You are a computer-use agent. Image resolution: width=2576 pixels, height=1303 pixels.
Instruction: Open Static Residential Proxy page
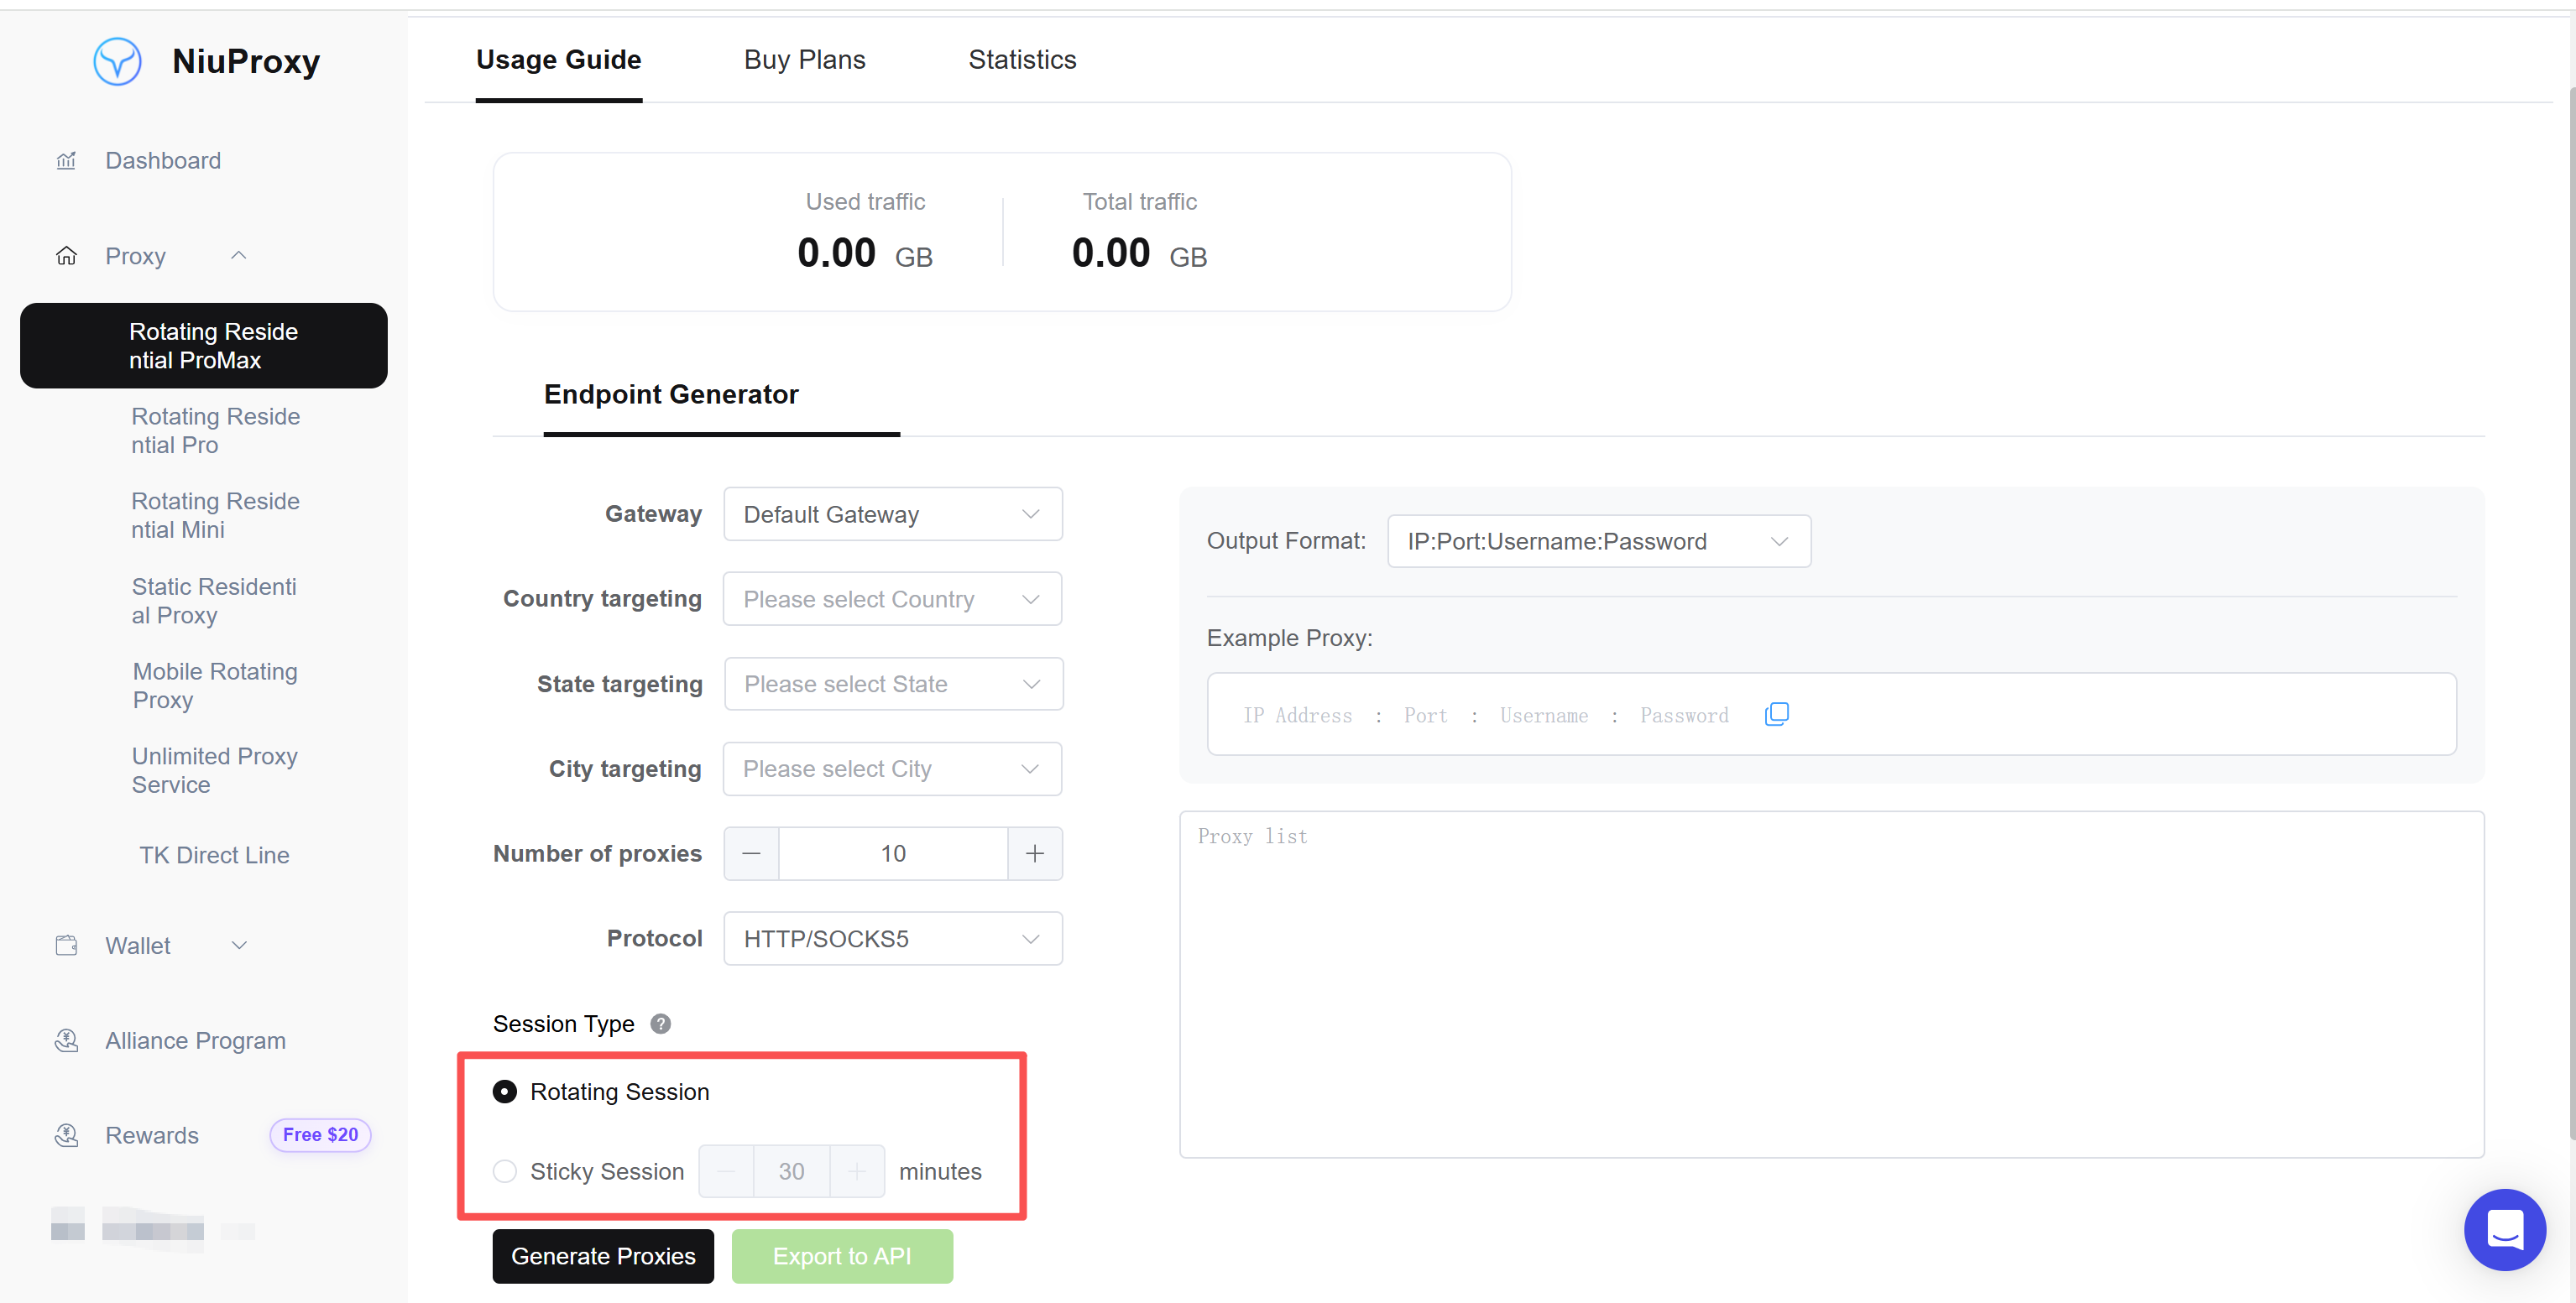(x=214, y=601)
